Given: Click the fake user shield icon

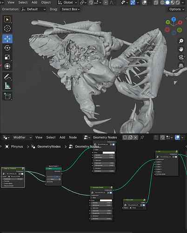Looking at the screenshot, I should (125, 137).
